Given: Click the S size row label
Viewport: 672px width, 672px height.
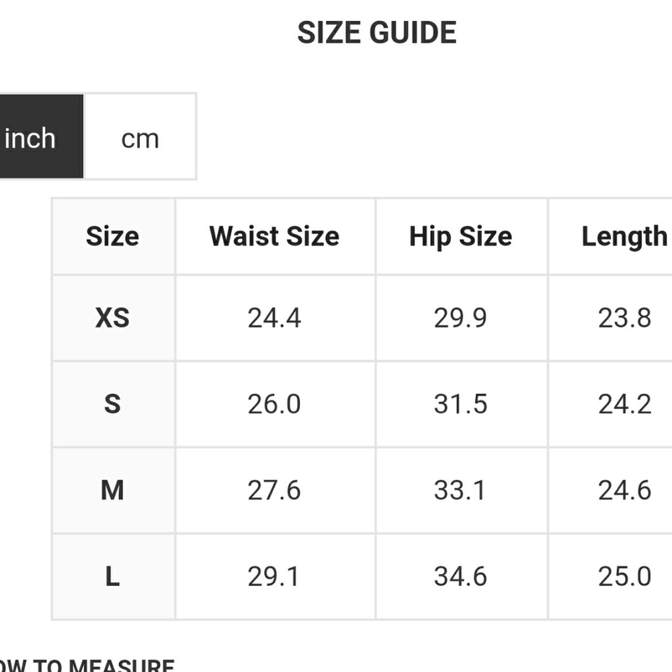Looking at the screenshot, I should 113,404.
